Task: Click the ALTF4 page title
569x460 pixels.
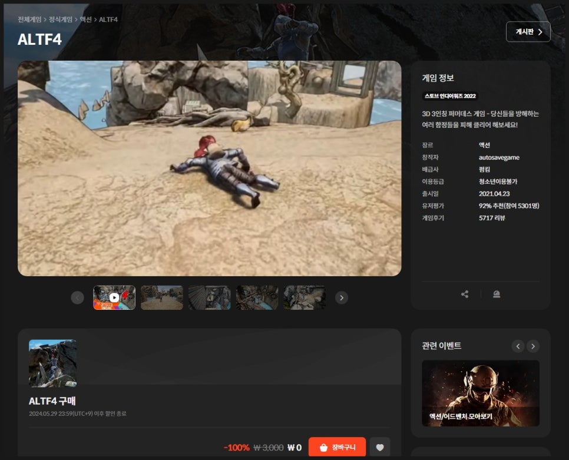Action: point(39,39)
